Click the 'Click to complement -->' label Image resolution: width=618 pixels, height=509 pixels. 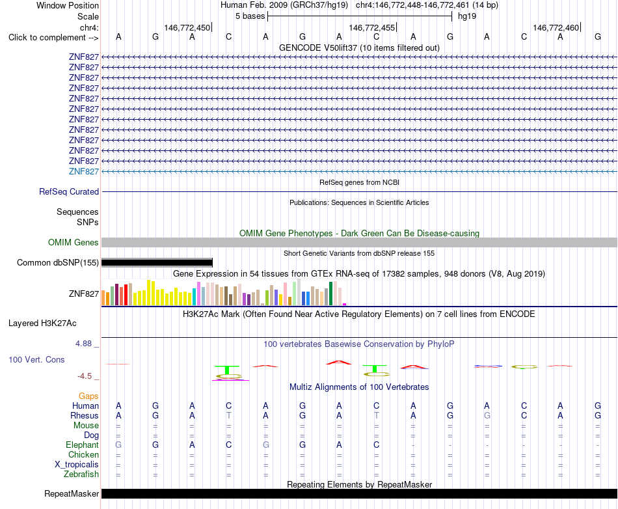click(53, 38)
